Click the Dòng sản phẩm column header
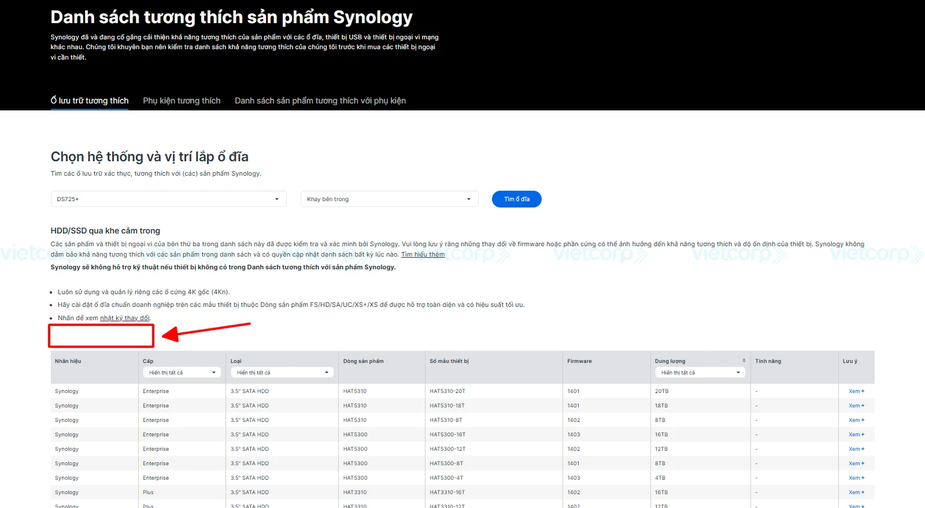 tap(363, 361)
